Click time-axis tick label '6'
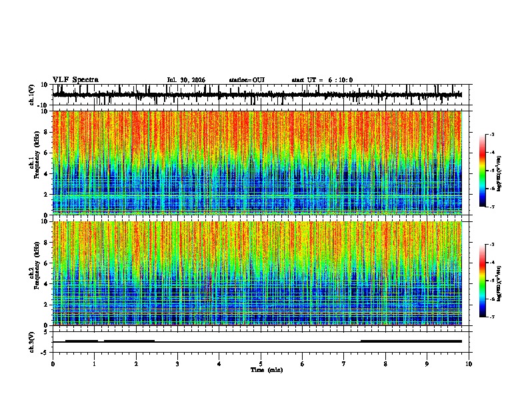Image resolution: width=528 pixels, height=408 pixels. (x=303, y=364)
